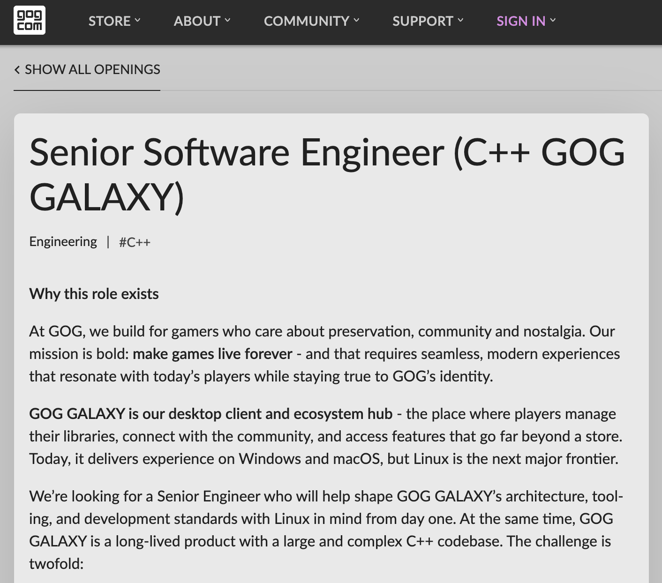662x583 pixels.
Task: Click SIGN IN in the navigation bar
Action: [520, 21]
